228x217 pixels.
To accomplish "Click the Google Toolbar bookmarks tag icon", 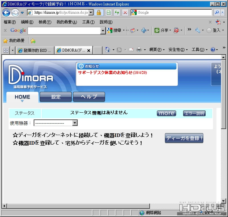I will tap(133, 30).
